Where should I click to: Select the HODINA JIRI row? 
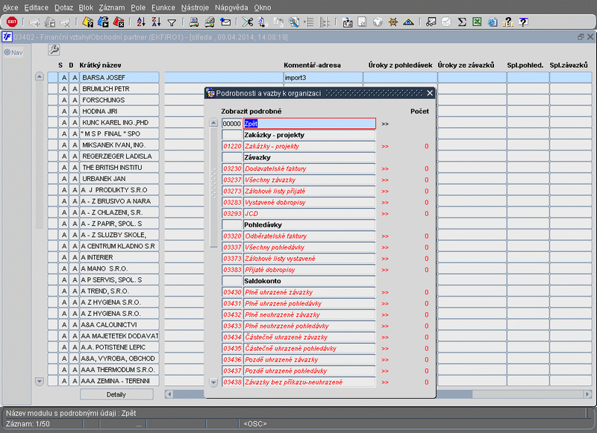pyautogui.click(x=119, y=111)
